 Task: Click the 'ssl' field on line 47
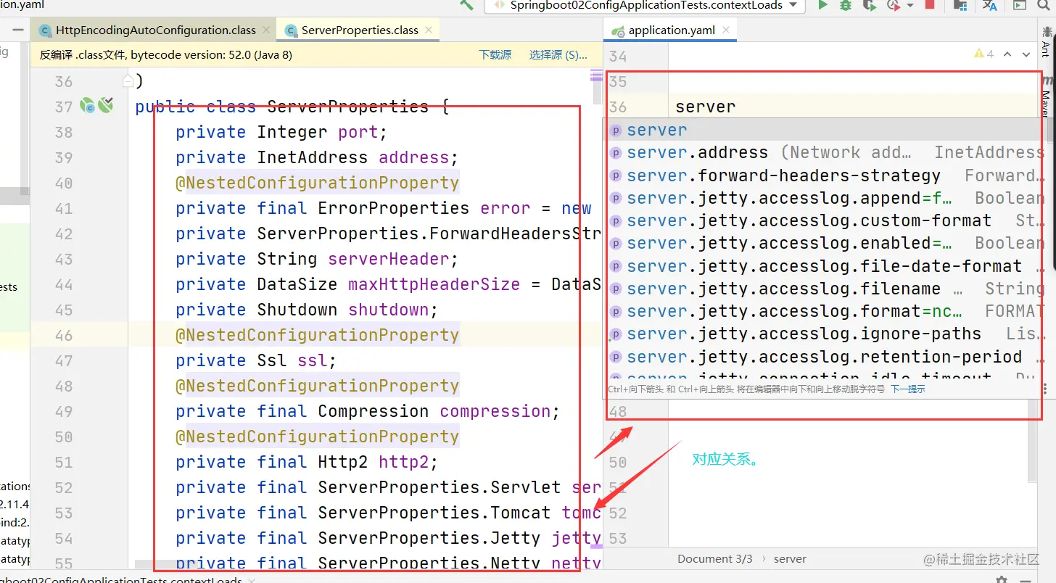tap(313, 360)
